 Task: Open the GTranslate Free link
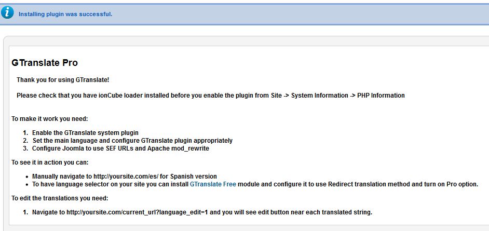tap(213, 184)
